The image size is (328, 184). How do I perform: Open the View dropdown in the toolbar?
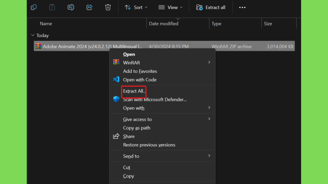[x=170, y=8]
